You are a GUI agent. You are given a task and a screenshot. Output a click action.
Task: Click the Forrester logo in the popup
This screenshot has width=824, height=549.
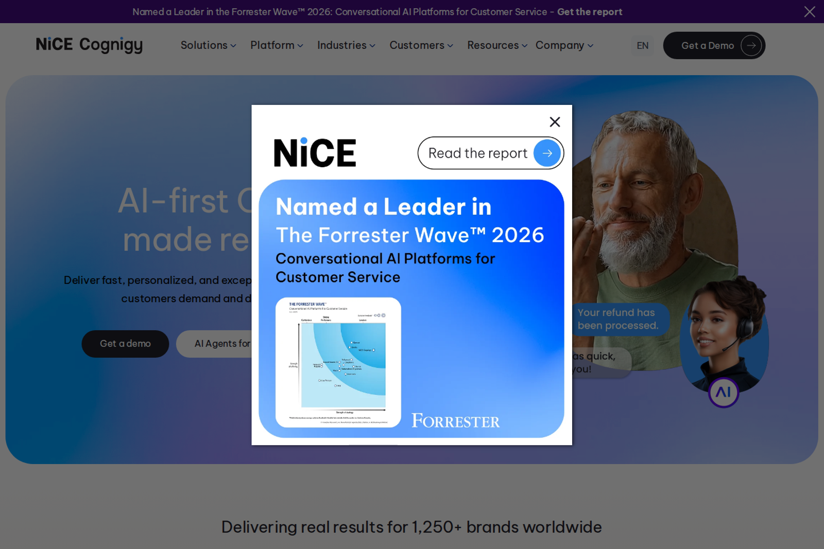(455, 421)
